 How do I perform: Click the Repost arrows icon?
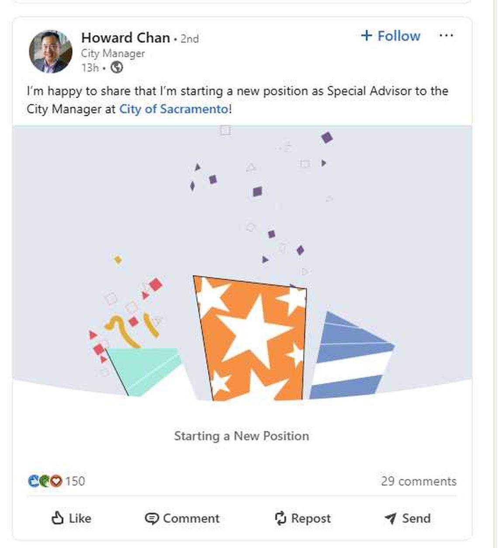pos(281,518)
